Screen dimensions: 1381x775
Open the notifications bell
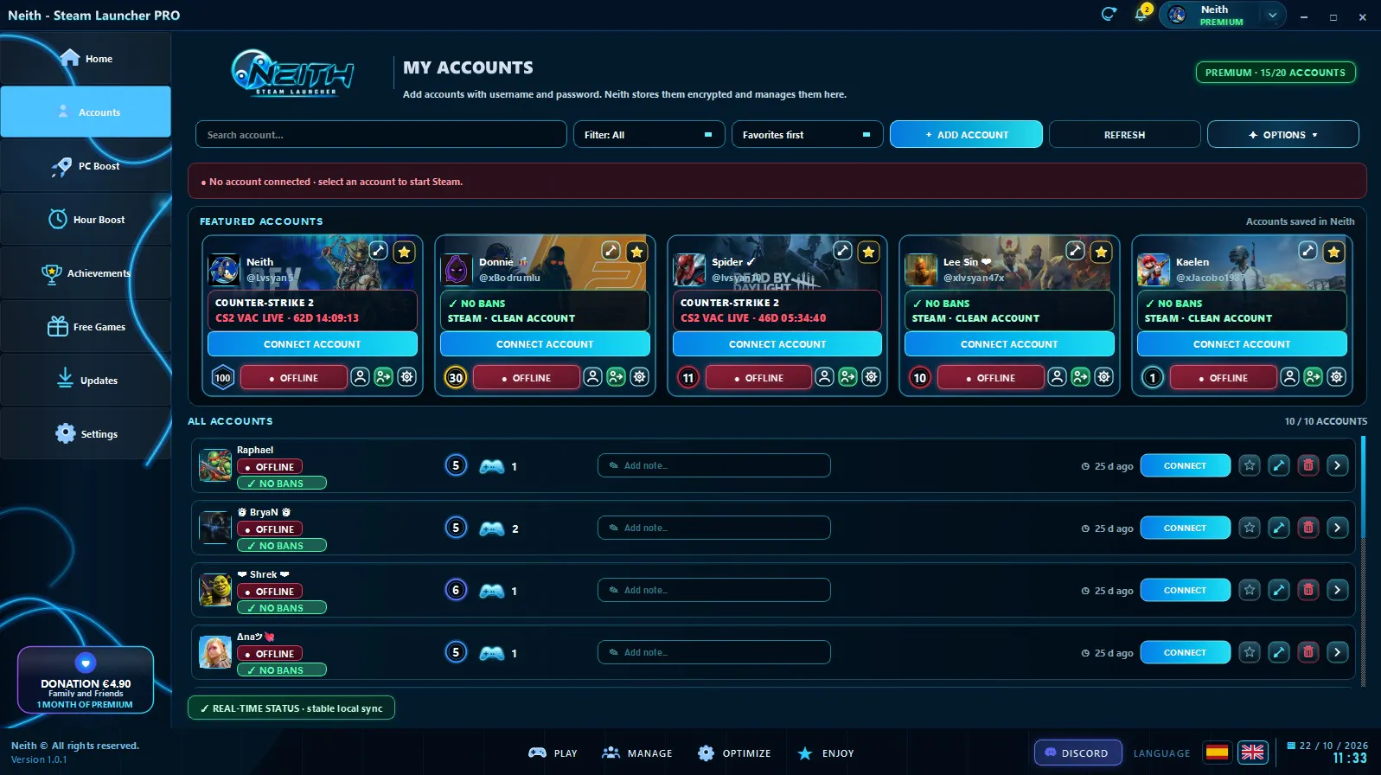pos(1141,14)
